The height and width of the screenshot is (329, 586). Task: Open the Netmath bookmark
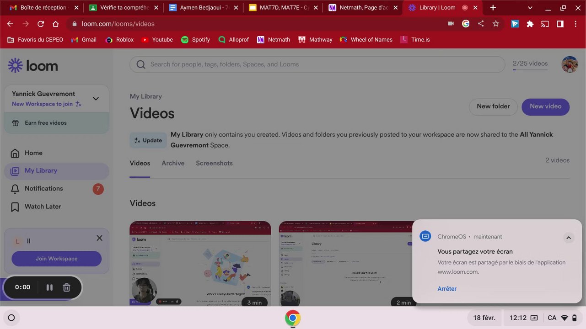point(274,40)
